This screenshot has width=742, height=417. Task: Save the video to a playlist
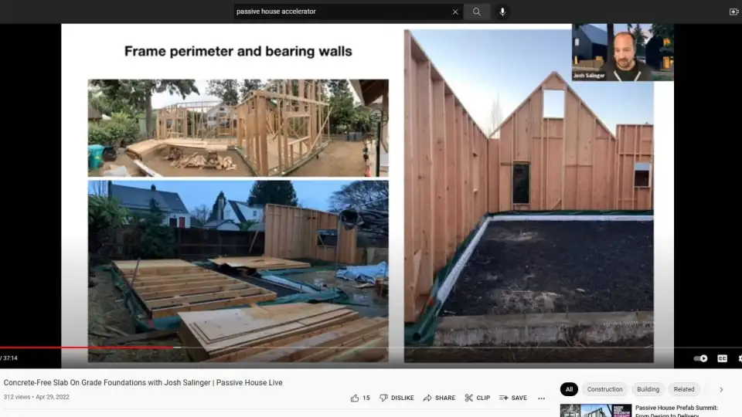512,398
